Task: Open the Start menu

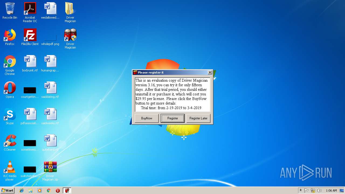Action: [x=7, y=190]
